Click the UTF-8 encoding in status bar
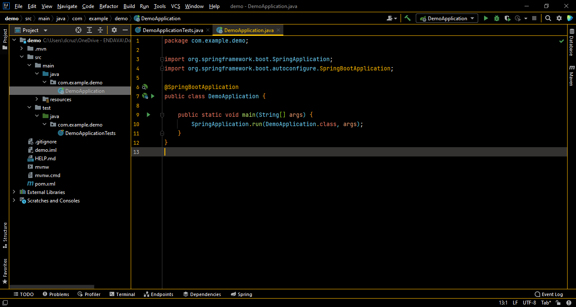This screenshot has height=307, width=576. pos(529,303)
